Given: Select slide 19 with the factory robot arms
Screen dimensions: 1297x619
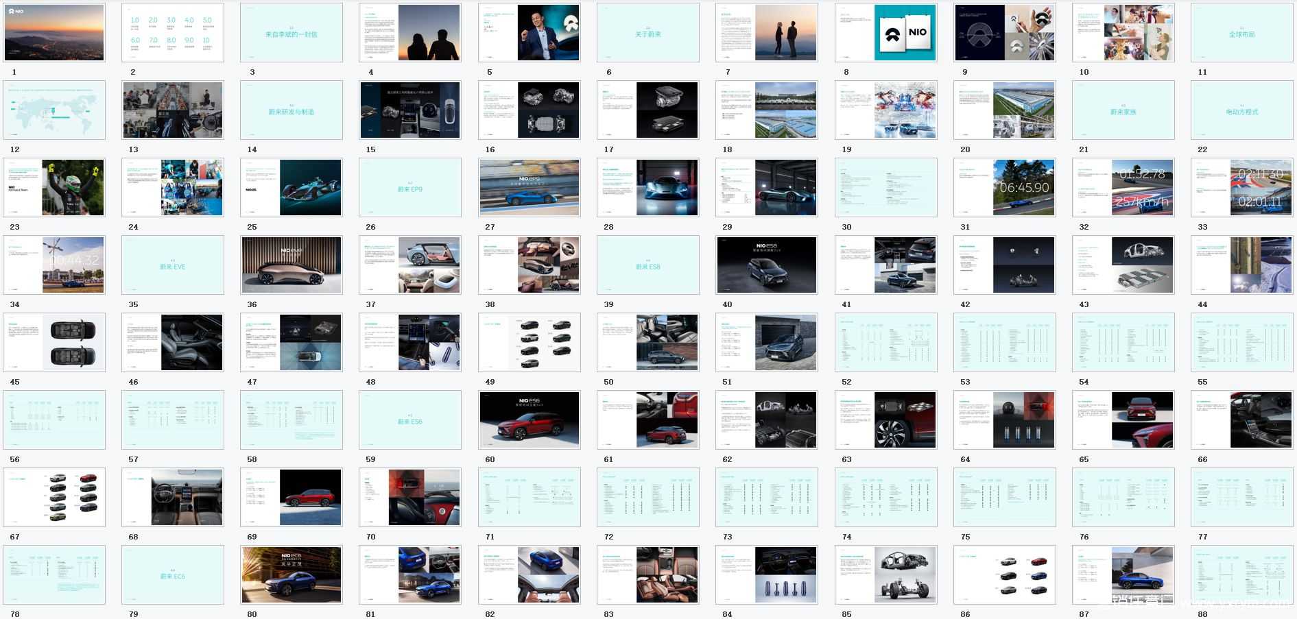Looking at the screenshot, I should tap(885, 110).
